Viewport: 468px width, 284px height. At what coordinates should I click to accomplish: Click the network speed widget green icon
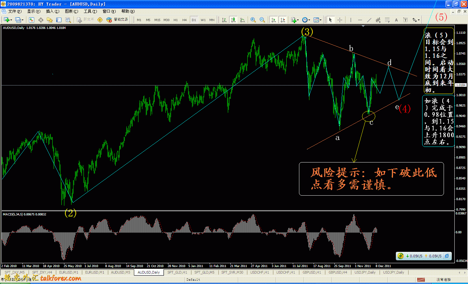pyautogui.click(x=401, y=256)
